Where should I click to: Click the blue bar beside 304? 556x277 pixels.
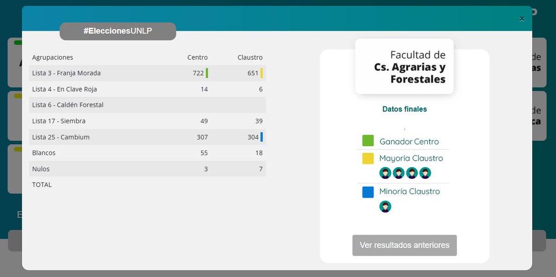pyautogui.click(x=261, y=137)
